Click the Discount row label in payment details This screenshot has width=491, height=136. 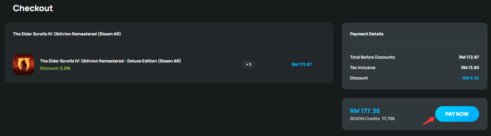tap(359, 78)
